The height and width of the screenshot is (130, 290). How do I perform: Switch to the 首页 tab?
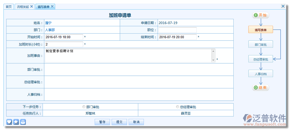point(9,7)
